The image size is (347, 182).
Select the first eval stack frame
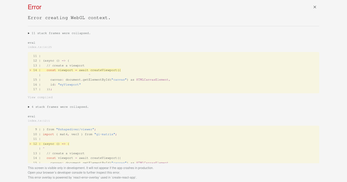32,42
